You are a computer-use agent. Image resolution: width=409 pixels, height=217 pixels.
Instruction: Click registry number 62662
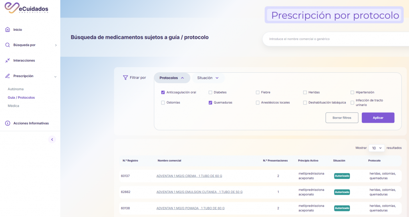[125, 192]
